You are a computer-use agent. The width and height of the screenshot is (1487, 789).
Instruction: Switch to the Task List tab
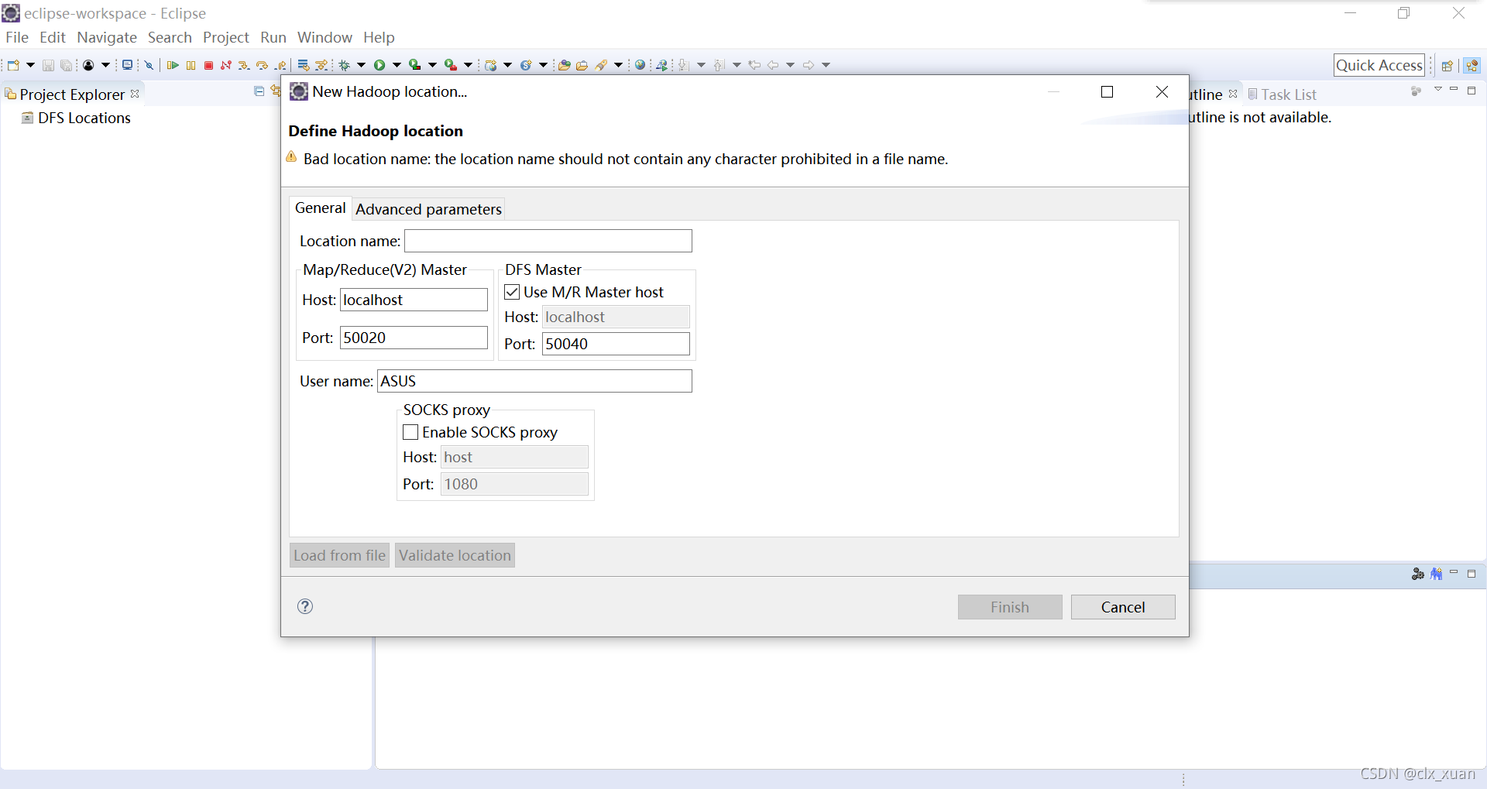(1282, 94)
